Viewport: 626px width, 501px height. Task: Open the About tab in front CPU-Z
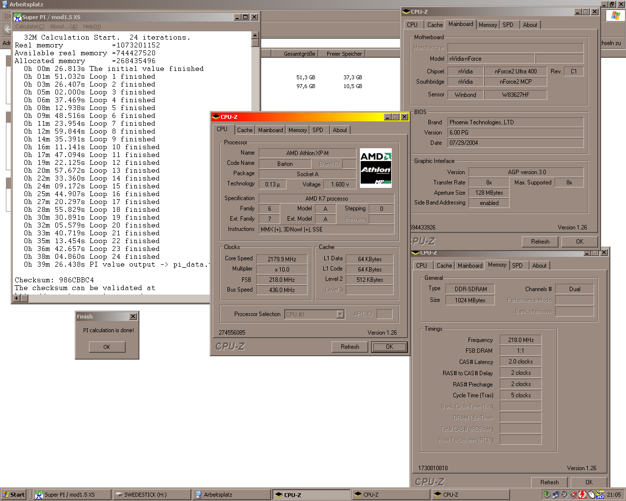point(340,130)
